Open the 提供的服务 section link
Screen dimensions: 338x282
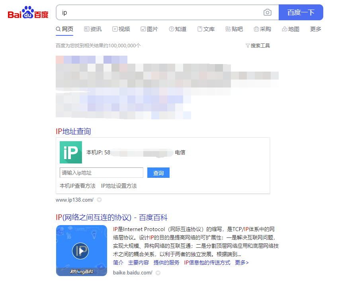166,263
